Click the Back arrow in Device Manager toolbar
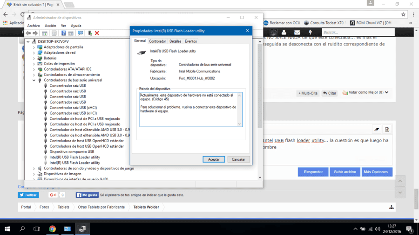 tap(28, 33)
